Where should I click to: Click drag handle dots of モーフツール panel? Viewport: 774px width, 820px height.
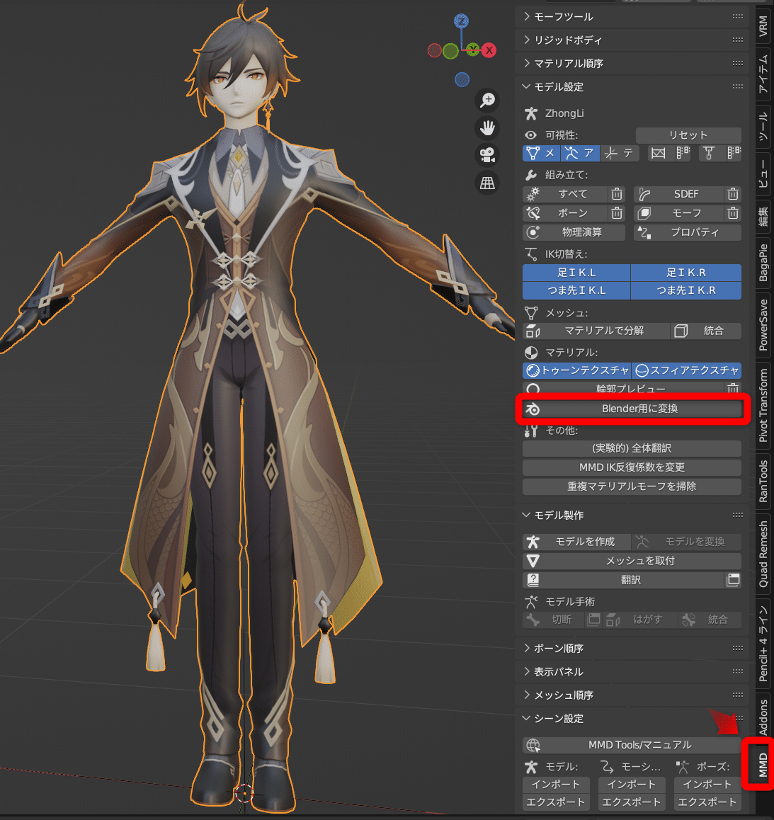[737, 17]
